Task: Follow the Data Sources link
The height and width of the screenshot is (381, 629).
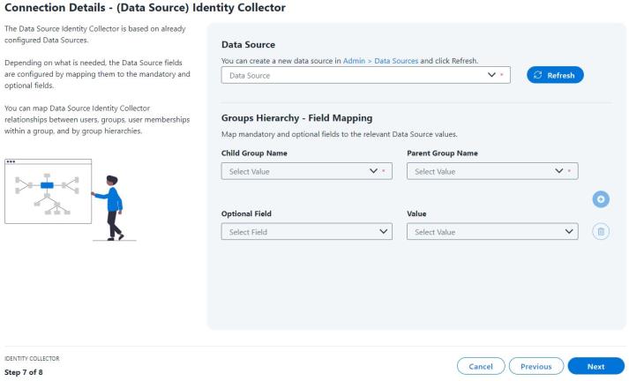Action: pos(396,61)
